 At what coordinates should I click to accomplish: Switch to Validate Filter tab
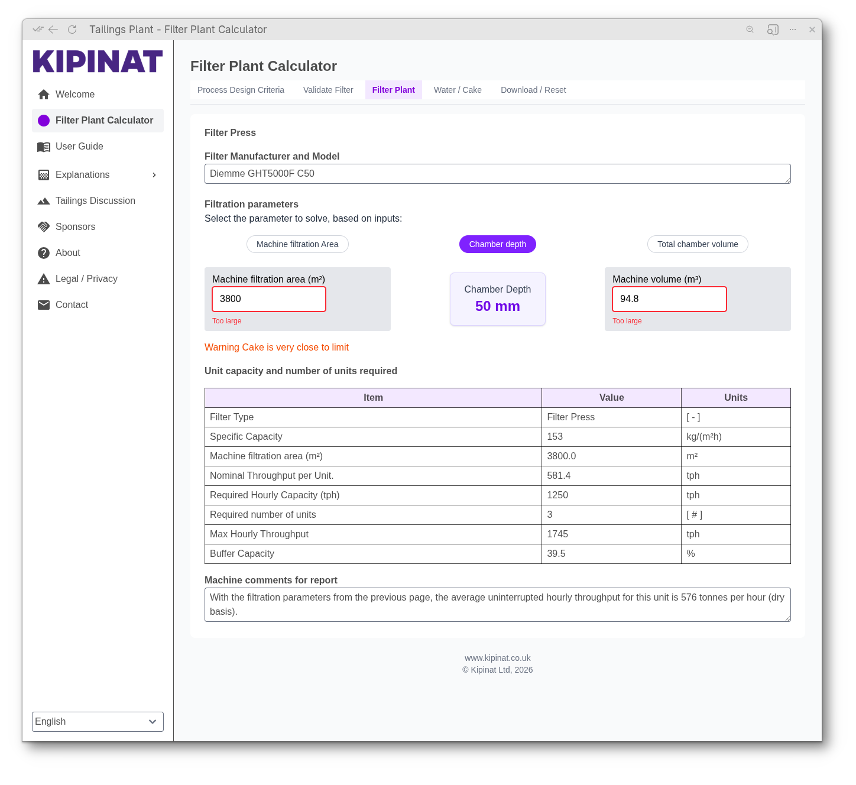328,90
